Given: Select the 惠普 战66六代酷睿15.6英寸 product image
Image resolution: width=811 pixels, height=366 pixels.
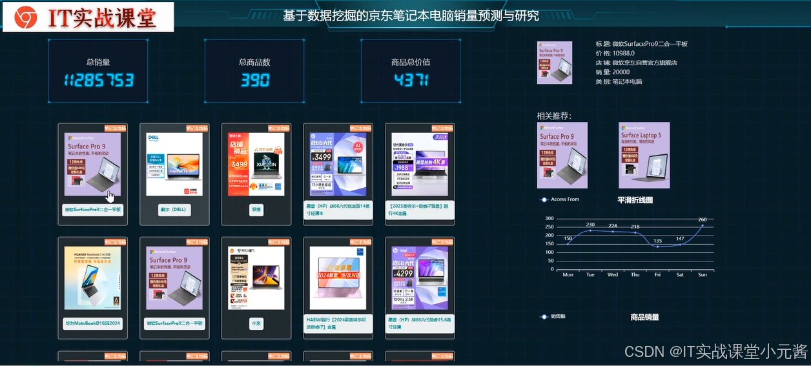Looking at the screenshot, I should [420, 278].
